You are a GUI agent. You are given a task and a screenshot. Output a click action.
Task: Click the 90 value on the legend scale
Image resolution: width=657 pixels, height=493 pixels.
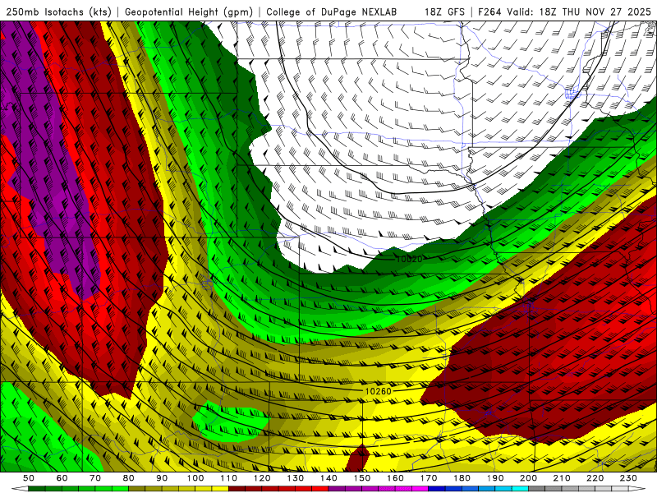click(162, 478)
